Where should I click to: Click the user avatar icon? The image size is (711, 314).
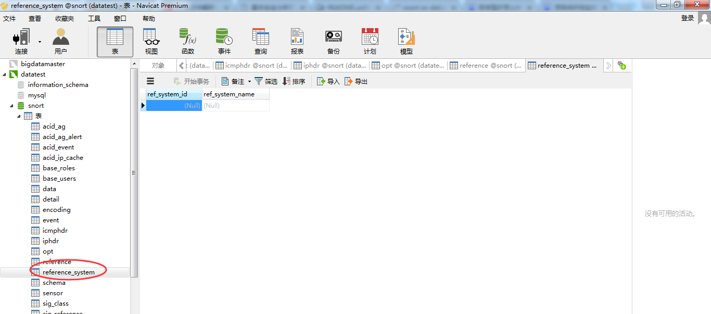[x=704, y=18]
